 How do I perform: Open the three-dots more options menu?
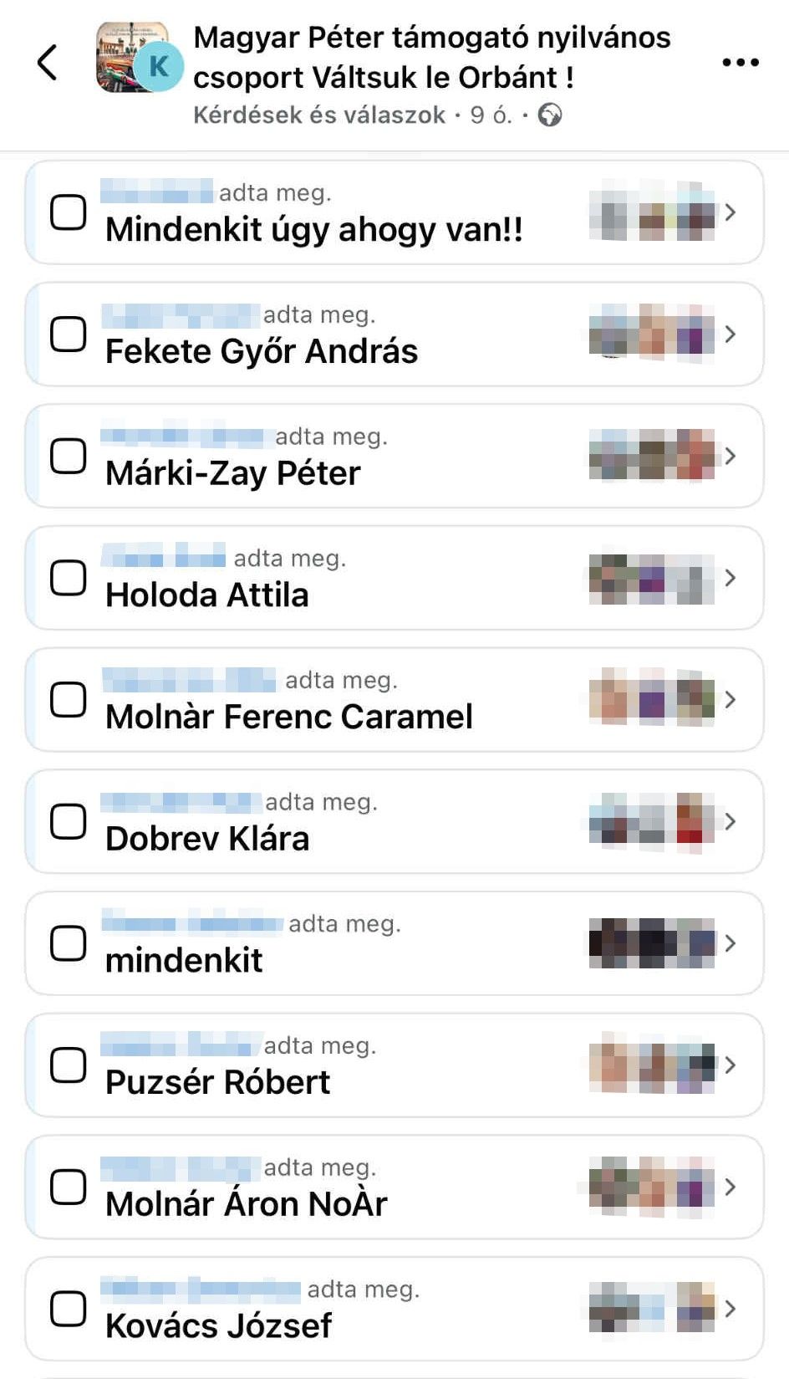740,62
